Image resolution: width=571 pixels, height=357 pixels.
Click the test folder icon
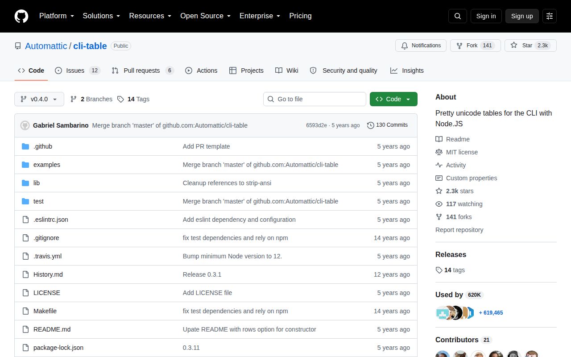[x=25, y=201]
